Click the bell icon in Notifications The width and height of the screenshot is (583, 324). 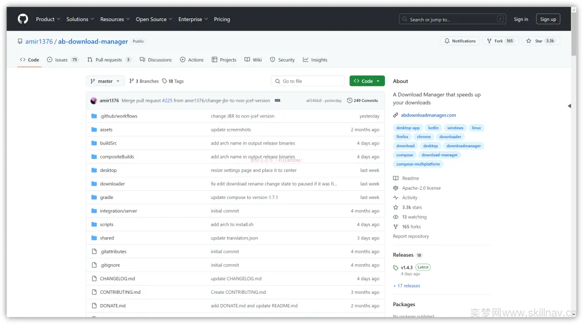pos(447,41)
